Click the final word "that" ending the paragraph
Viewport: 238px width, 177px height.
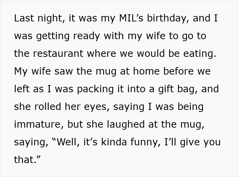point(24,160)
